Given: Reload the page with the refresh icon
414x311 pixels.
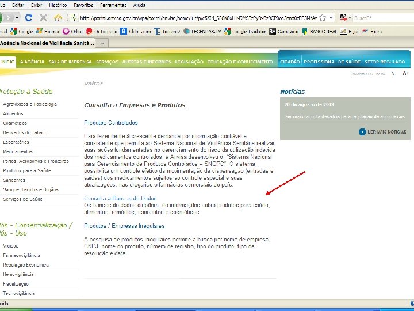Looking at the screenshot, I should [29, 18].
